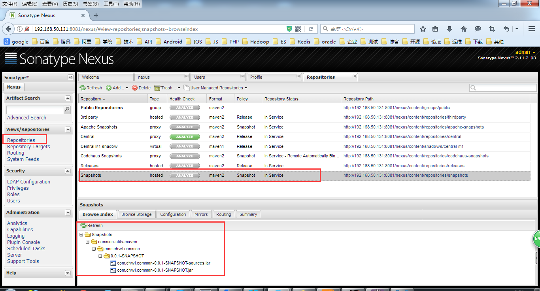Close the nexus tab with its x icon
The image size is (540, 291).
186,76
